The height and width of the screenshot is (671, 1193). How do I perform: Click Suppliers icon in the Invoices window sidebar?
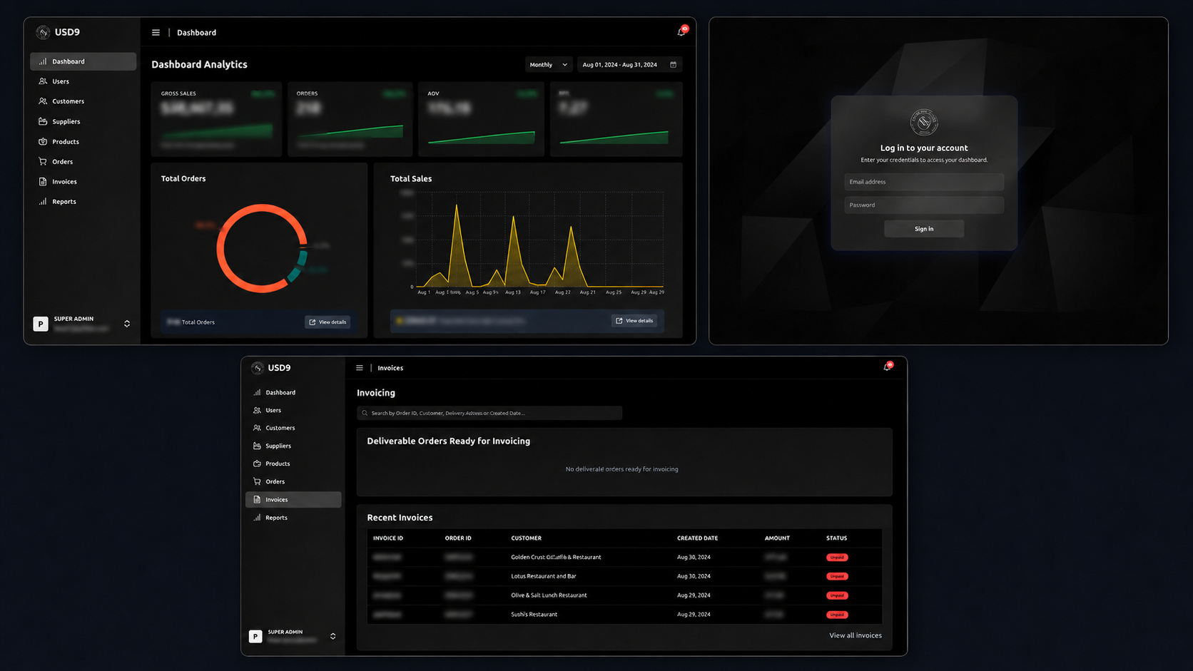(257, 446)
